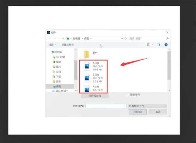Select 下载 in the navigation tree
The height and width of the screenshot is (143, 196).
click(x=58, y=77)
